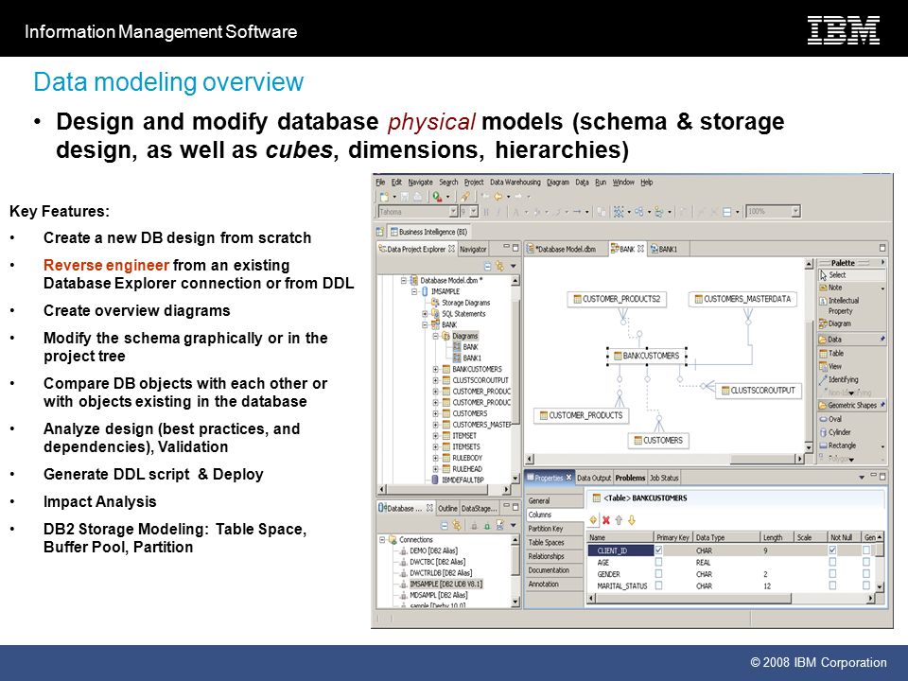Open the Business Intelligence (BI) perspective
This screenshot has width=908, height=681.
pos(428,232)
